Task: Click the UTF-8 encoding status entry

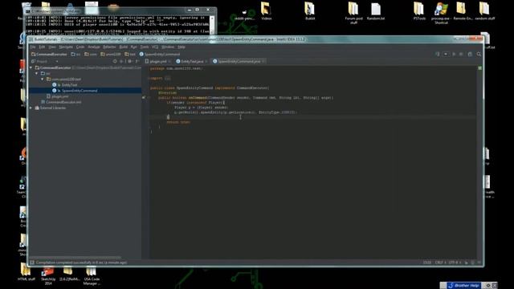Action: click(x=455, y=263)
